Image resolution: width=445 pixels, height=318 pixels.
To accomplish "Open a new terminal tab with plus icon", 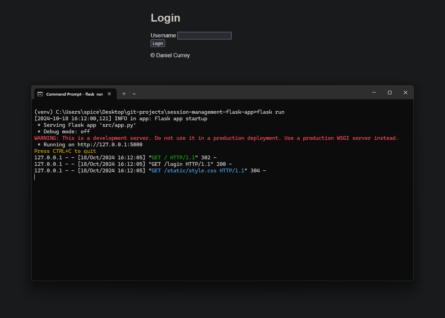I will coord(124,94).
